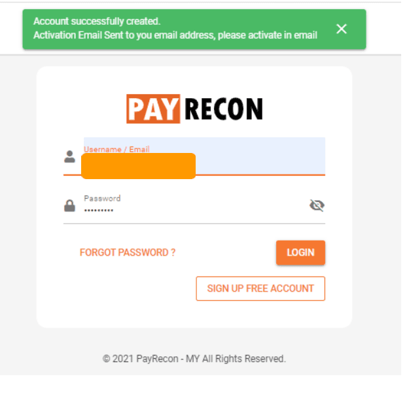The width and height of the screenshot is (409, 404).
Task: Click the masked password dots
Action: (99, 210)
